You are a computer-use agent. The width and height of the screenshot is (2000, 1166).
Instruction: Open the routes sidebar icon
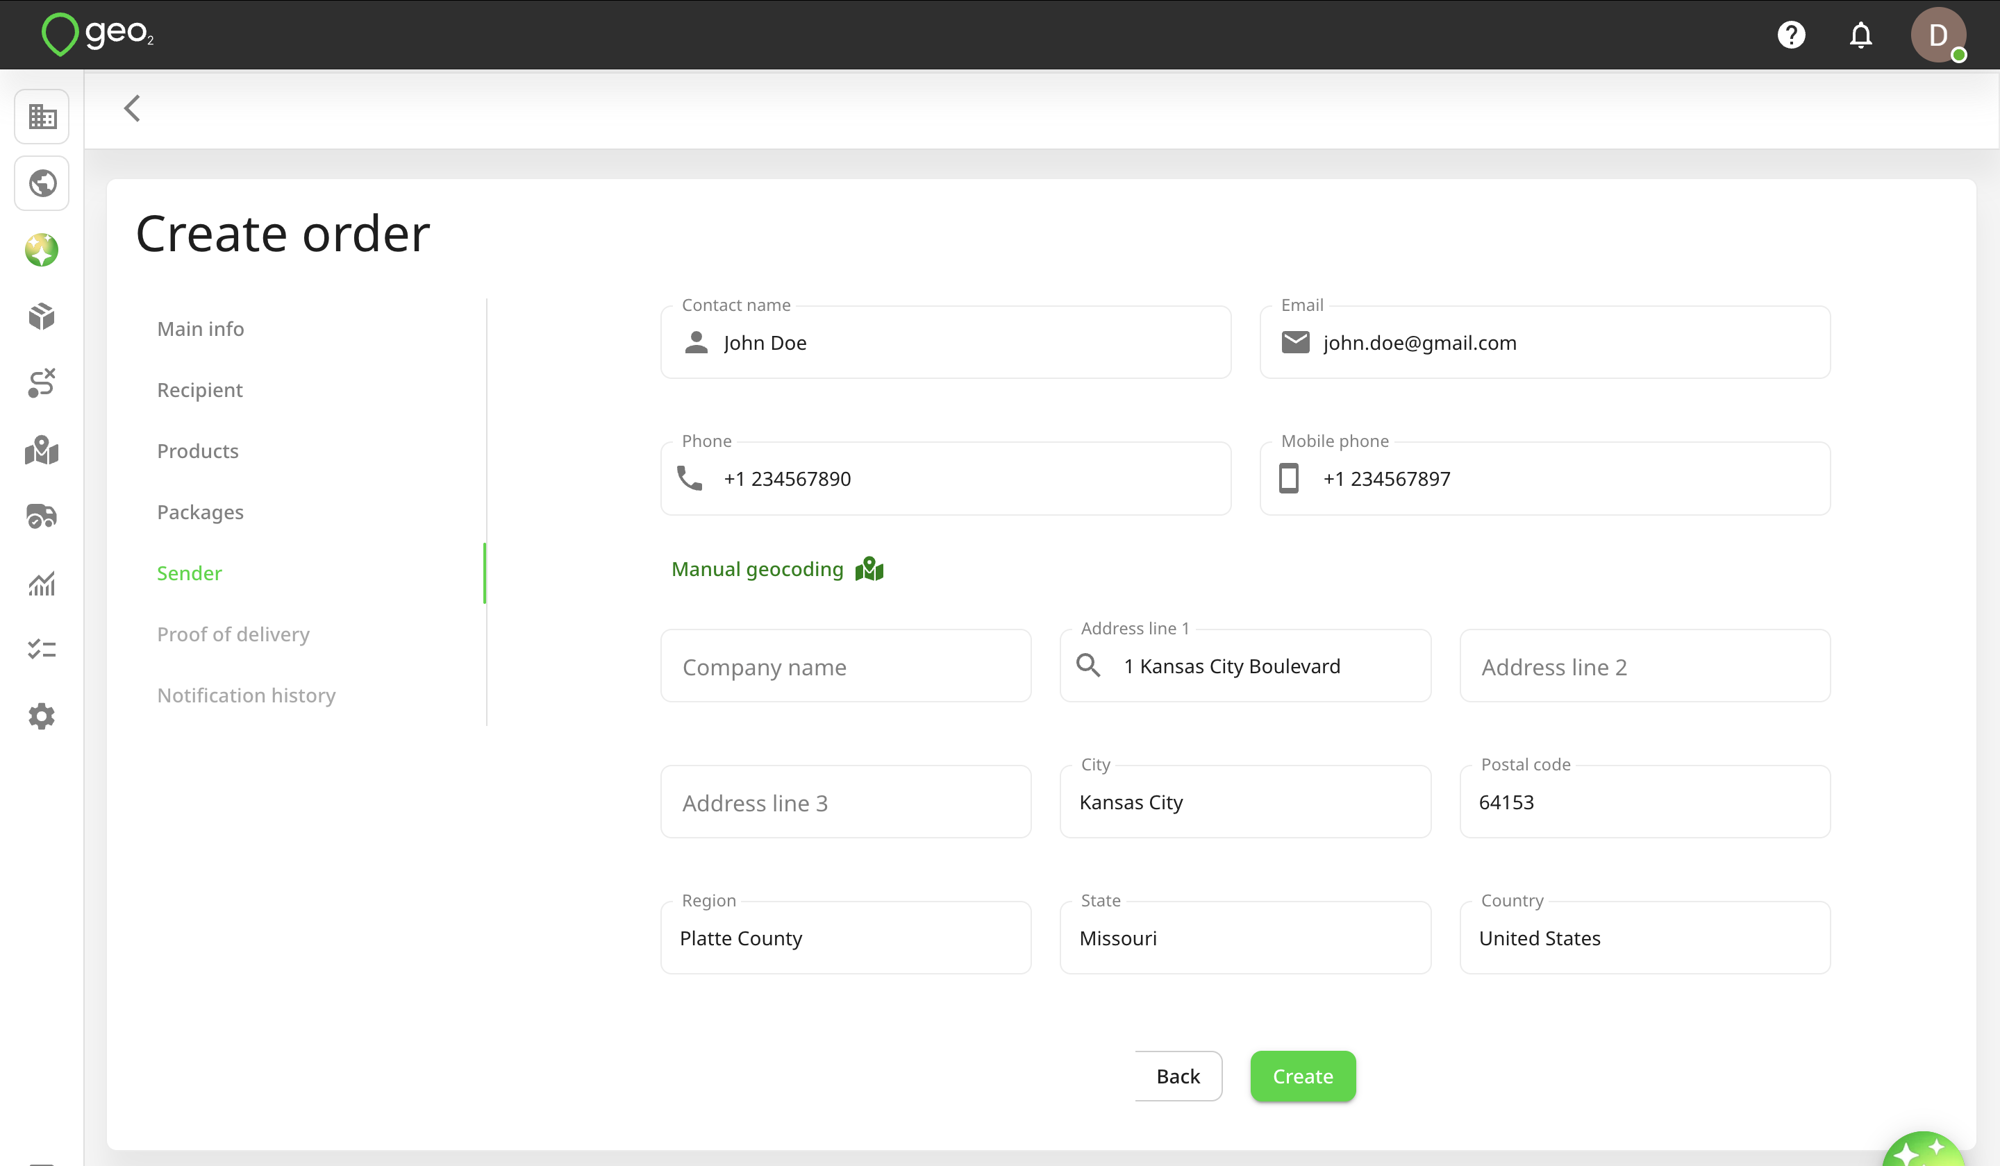tap(42, 383)
